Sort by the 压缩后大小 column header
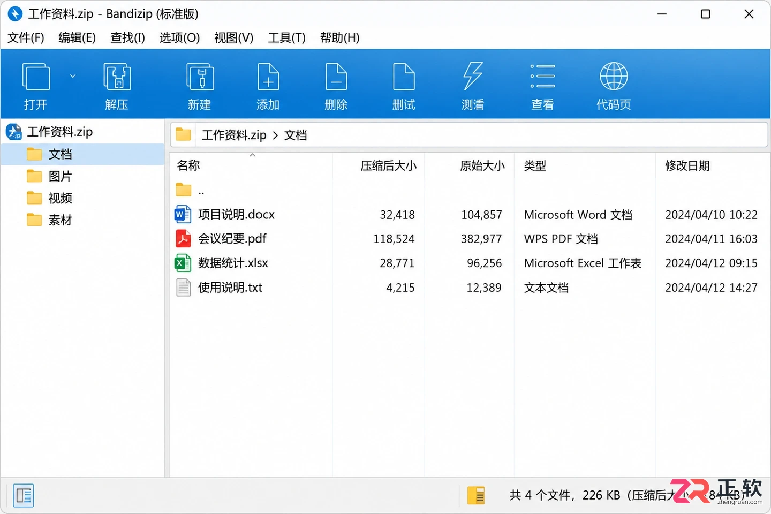771x514 pixels. point(388,166)
